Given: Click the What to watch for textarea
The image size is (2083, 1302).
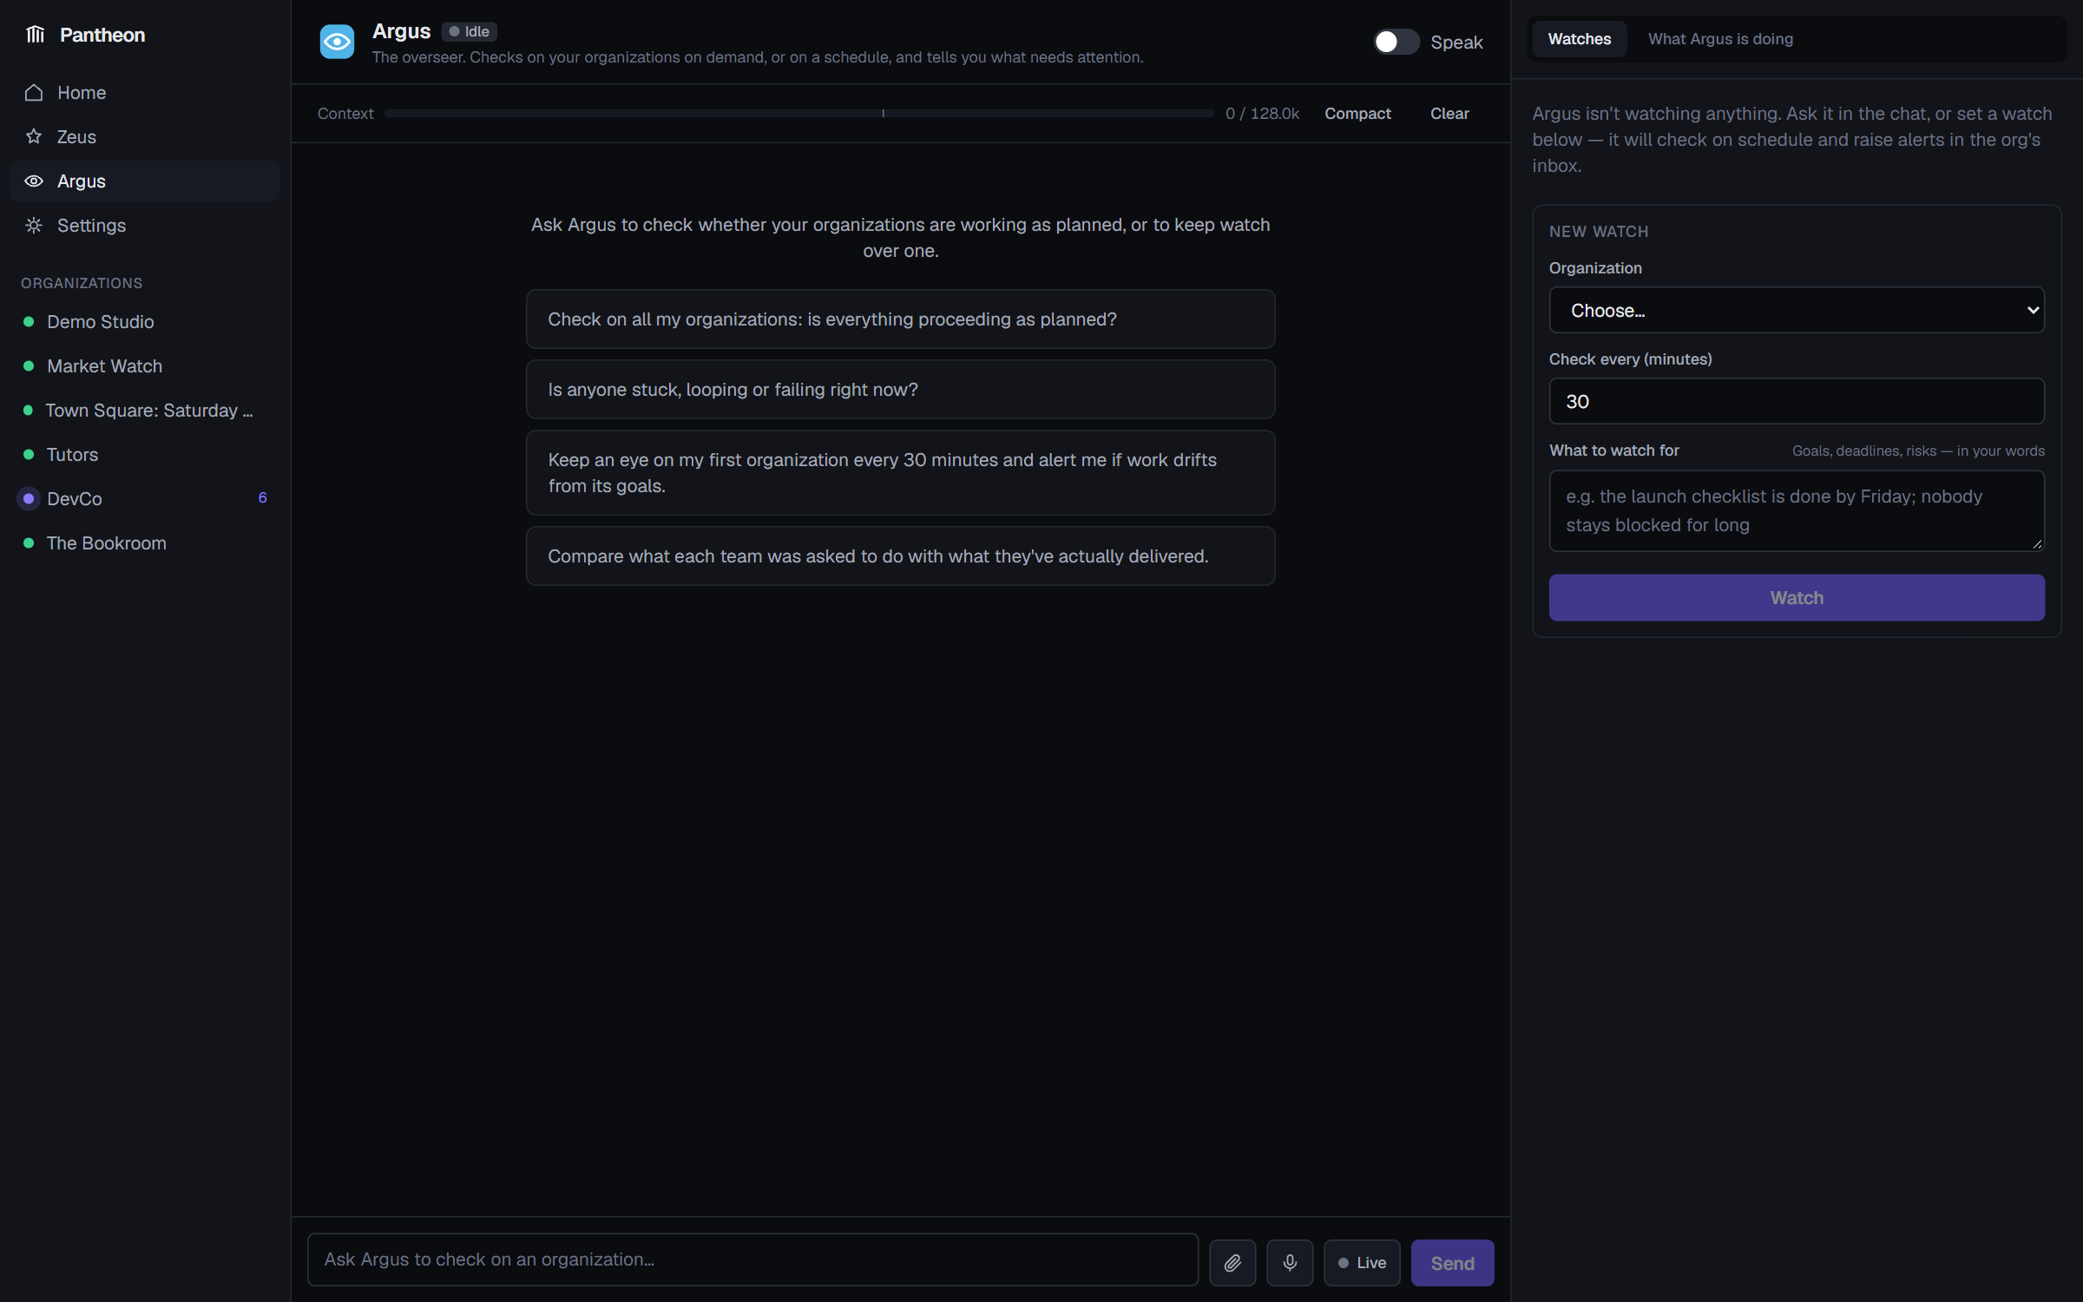Looking at the screenshot, I should coord(1797,511).
